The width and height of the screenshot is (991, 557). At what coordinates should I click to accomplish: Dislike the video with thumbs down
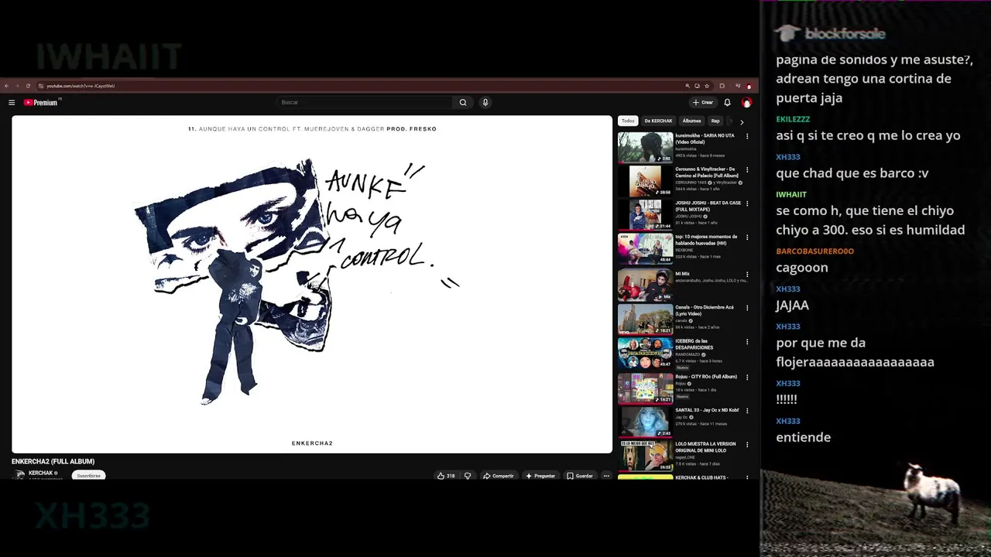pyautogui.click(x=468, y=476)
